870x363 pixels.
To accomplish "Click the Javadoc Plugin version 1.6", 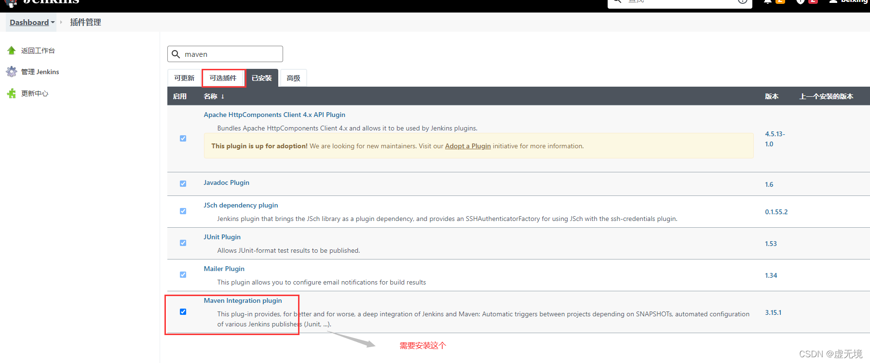I will [769, 184].
